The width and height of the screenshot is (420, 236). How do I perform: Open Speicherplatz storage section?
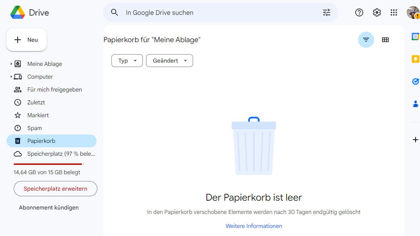[x=51, y=154]
